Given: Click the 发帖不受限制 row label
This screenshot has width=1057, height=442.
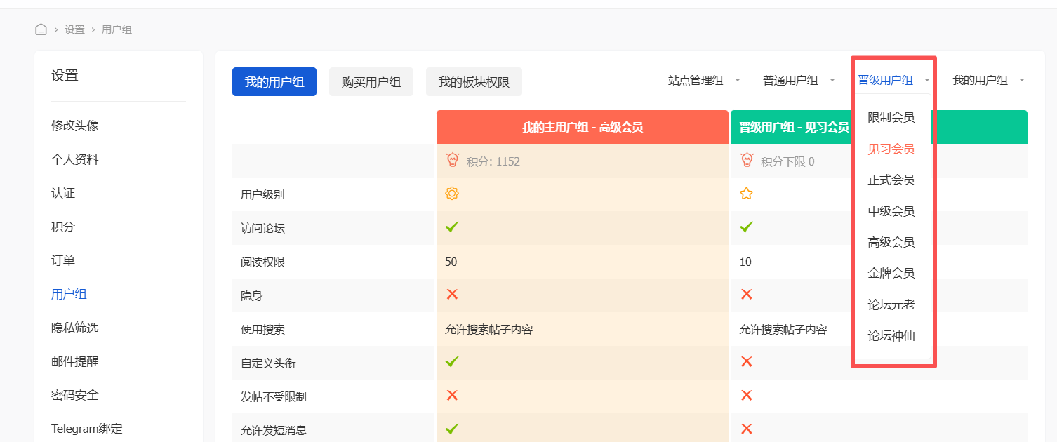Looking at the screenshot, I should click(x=274, y=396).
